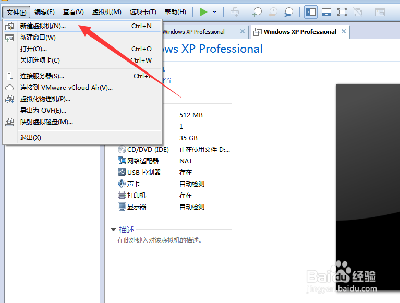Choose 映射虚拟磁盘(M)... menu entry

82,122
